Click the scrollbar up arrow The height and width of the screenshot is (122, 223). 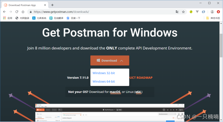(x=221, y=23)
